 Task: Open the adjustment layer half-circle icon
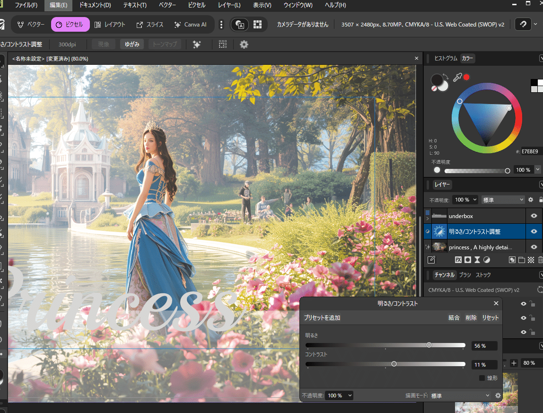[x=487, y=260]
